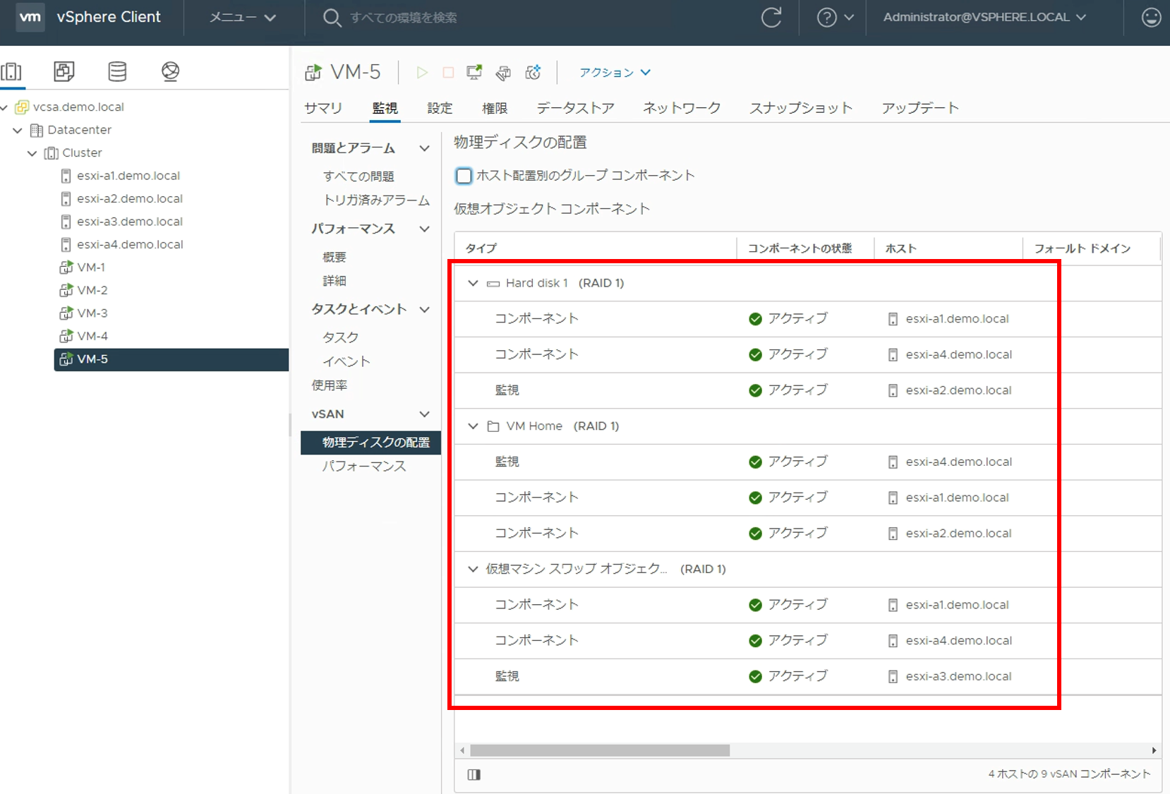
Task: Open the Storage inventory view icon
Action: pos(117,71)
